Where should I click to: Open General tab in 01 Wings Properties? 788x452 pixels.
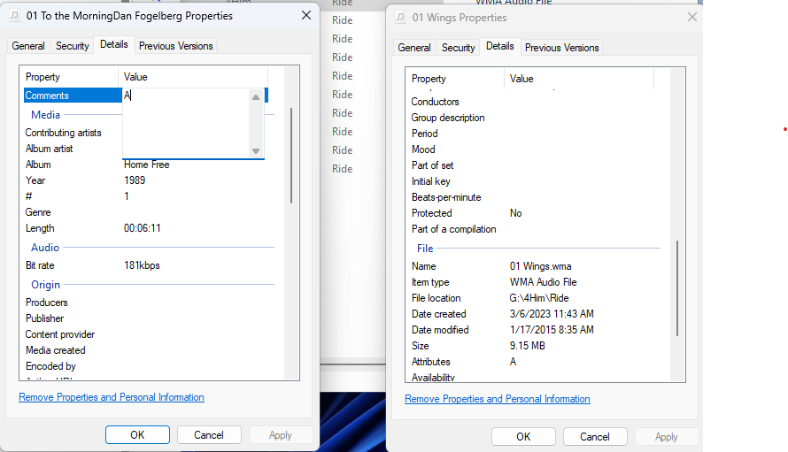coord(414,48)
